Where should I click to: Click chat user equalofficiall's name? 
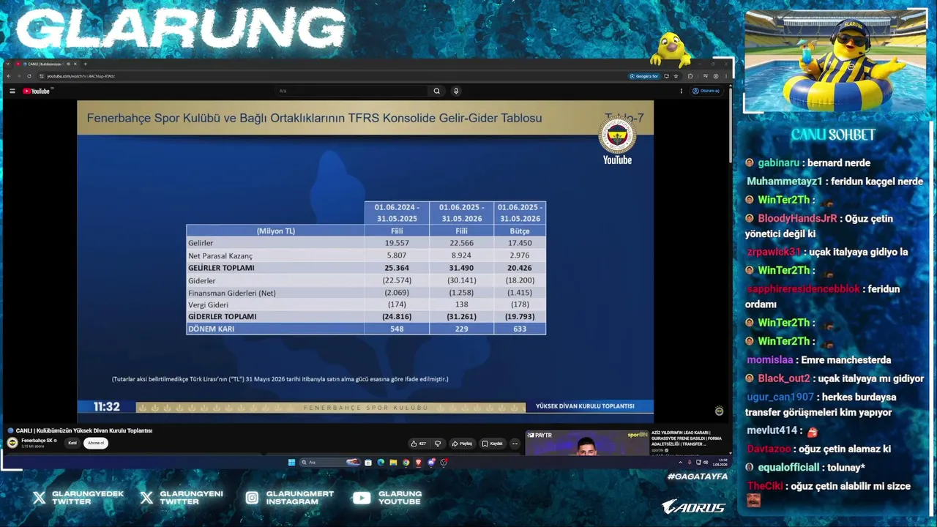[x=789, y=468]
